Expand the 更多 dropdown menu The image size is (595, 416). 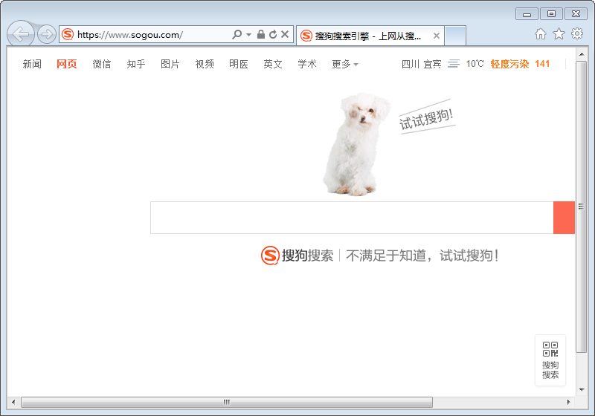pos(345,64)
